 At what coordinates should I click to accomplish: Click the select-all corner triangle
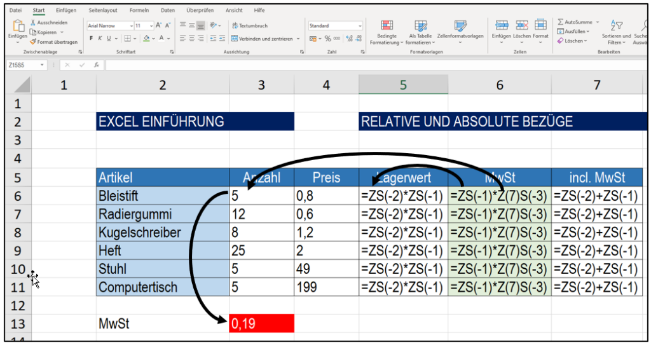(22, 85)
